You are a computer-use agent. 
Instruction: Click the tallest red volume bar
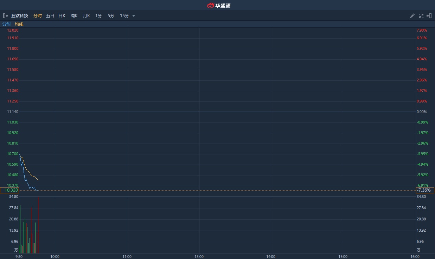(38, 225)
